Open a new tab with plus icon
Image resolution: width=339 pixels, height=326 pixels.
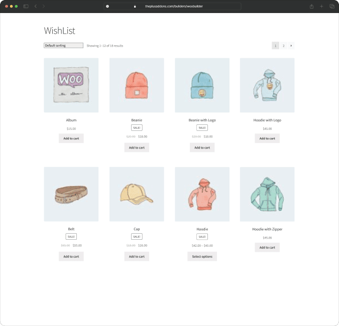[321, 6]
